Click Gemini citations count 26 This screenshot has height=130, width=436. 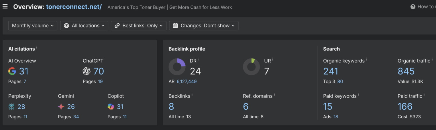tap(71, 107)
